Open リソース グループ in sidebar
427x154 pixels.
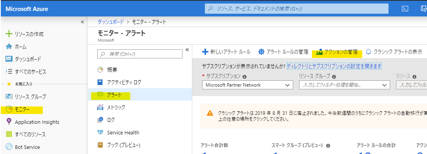click(x=30, y=96)
